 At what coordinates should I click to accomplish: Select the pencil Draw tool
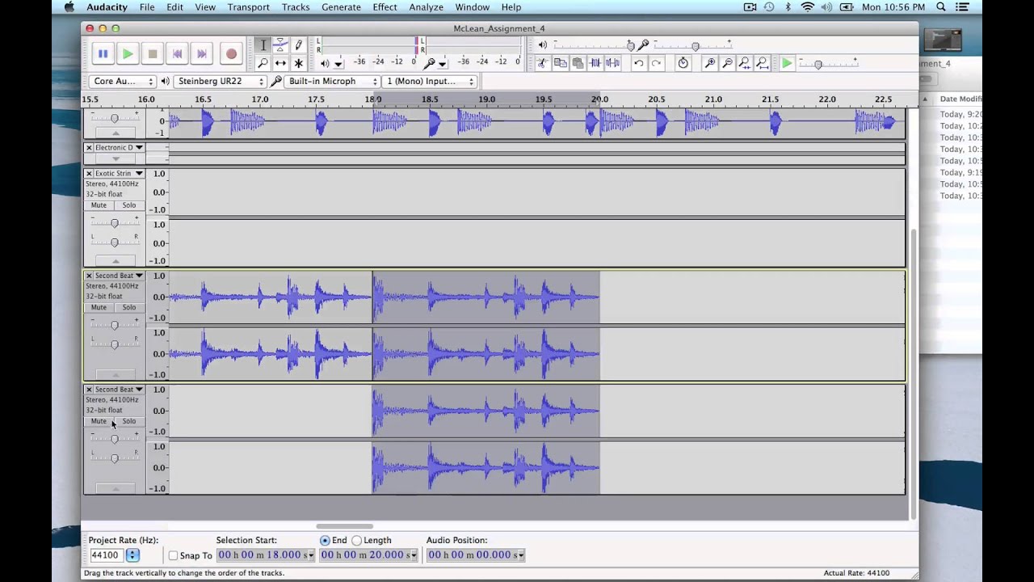(x=298, y=45)
